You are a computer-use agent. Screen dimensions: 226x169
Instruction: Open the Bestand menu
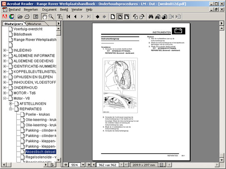15,10
